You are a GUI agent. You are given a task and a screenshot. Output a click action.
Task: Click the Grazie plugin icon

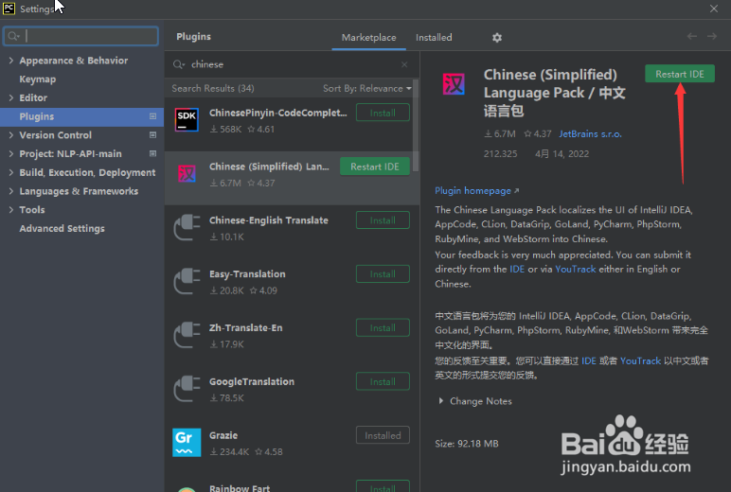(x=187, y=442)
